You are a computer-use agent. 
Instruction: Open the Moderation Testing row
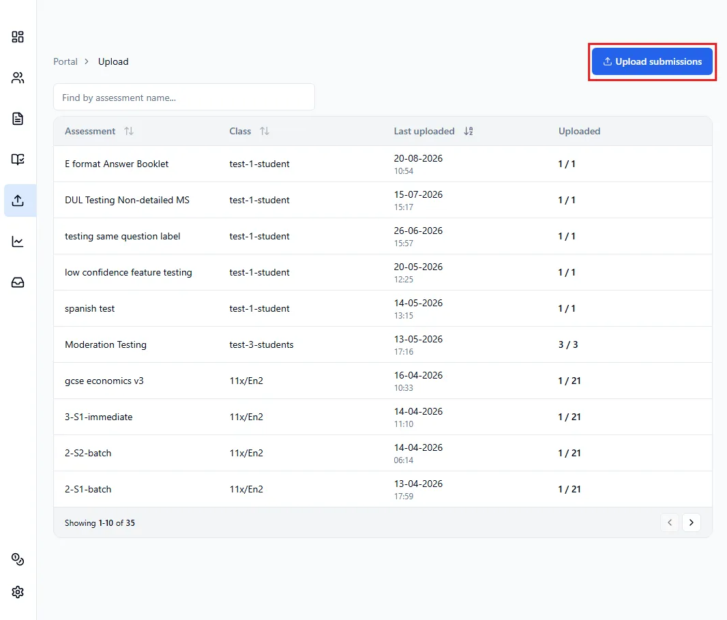coord(383,344)
